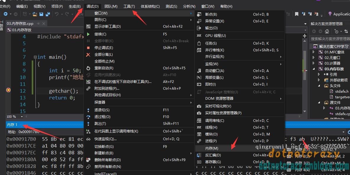Click the 内存 1 panel title tab

(x=12, y=125)
